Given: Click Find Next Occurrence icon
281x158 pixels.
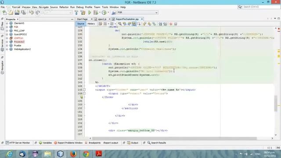Looking at the screenshot, I should (129, 24).
